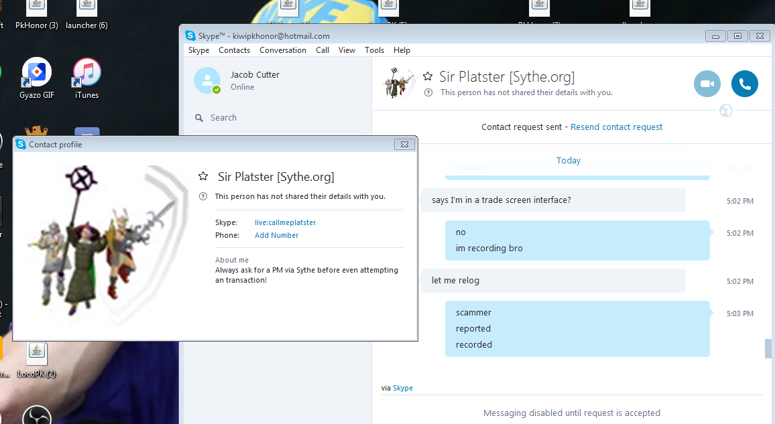Click the info icon in the chat header
Screen dimensions: 775x424
tap(428, 92)
